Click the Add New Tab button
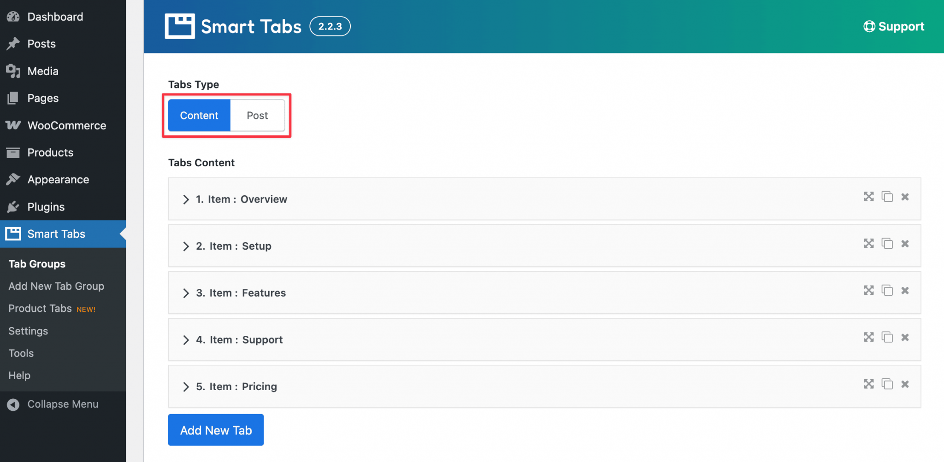 coord(215,429)
